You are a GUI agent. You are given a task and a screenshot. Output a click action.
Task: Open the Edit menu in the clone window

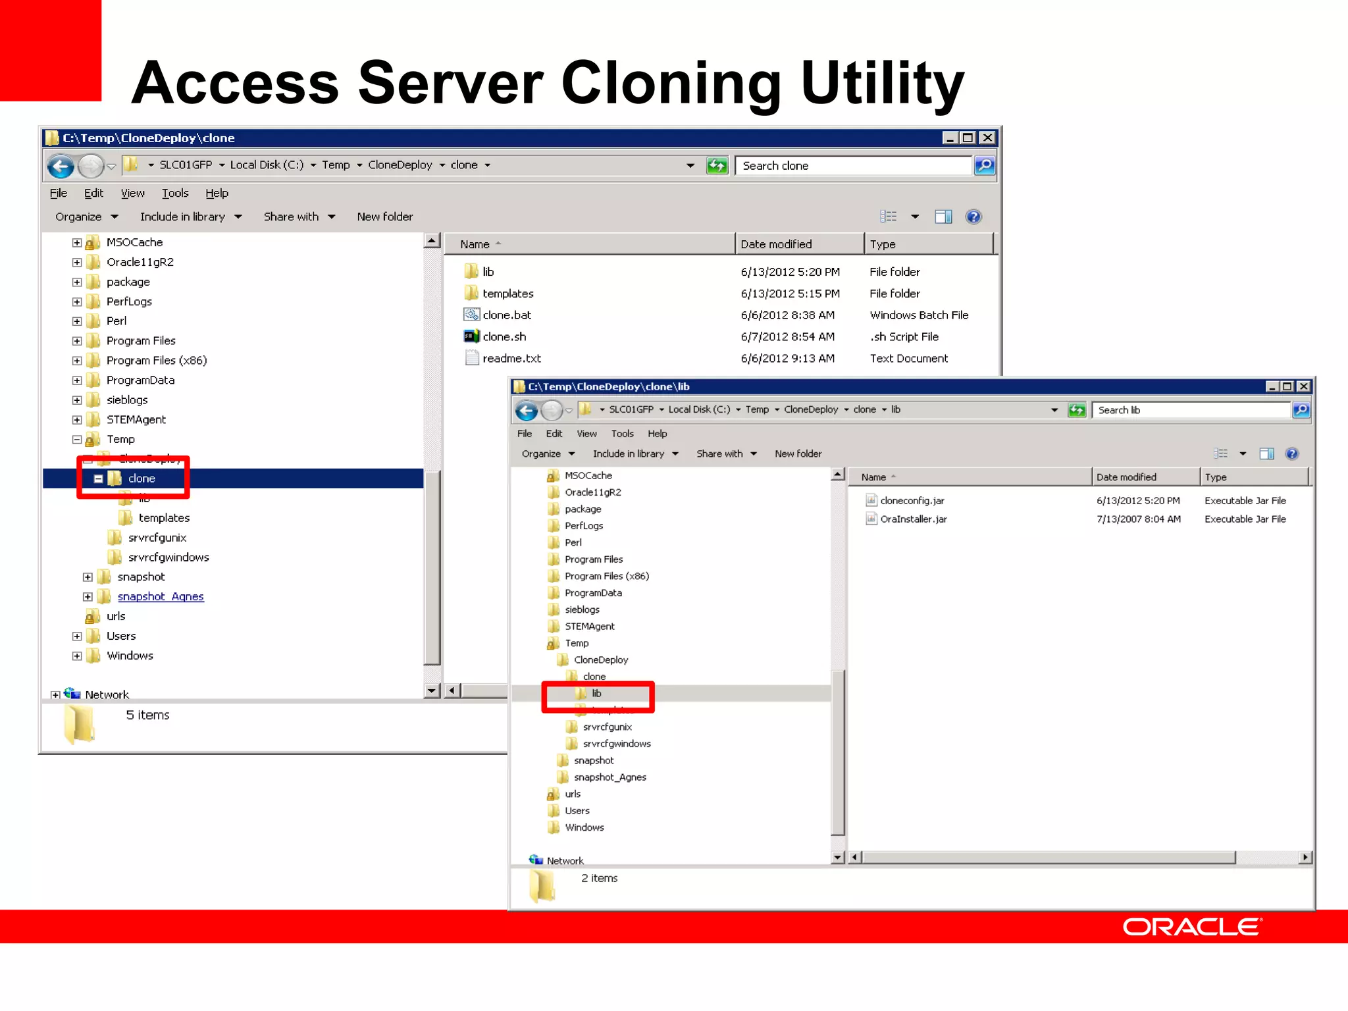tap(93, 193)
